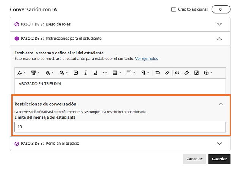239x170 pixels.
Task: Collapse Restricciones de conversación section
Action: (221, 104)
